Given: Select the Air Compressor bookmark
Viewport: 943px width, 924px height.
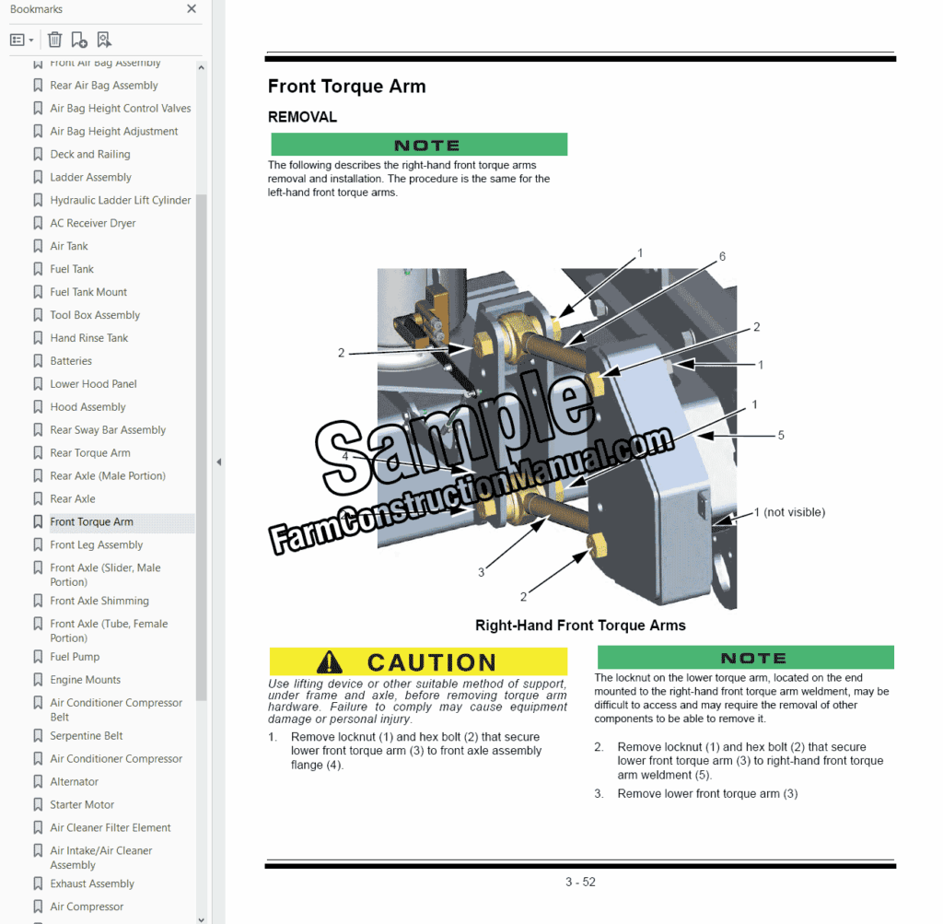Looking at the screenshot, I should coord(87,906).
